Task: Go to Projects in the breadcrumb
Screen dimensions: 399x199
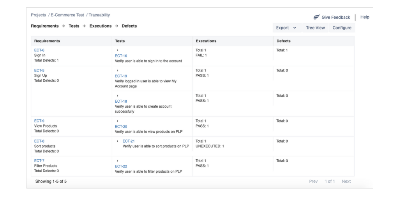Action: pyautogui.click(x=38, y=15)
